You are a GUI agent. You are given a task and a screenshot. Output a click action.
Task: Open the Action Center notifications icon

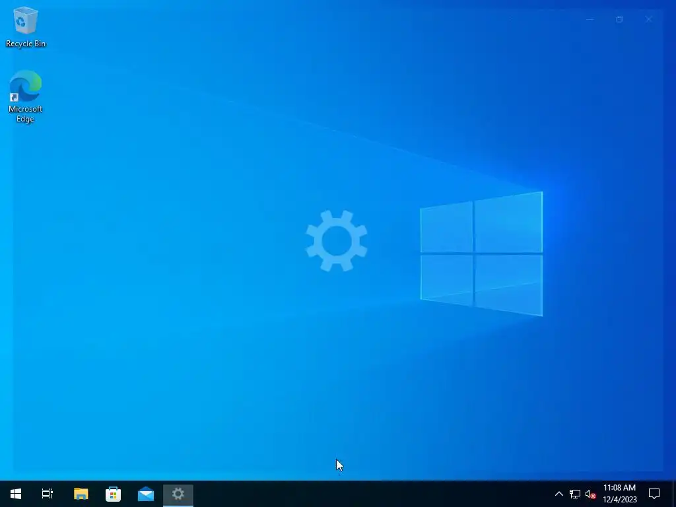tap(654, 494)
